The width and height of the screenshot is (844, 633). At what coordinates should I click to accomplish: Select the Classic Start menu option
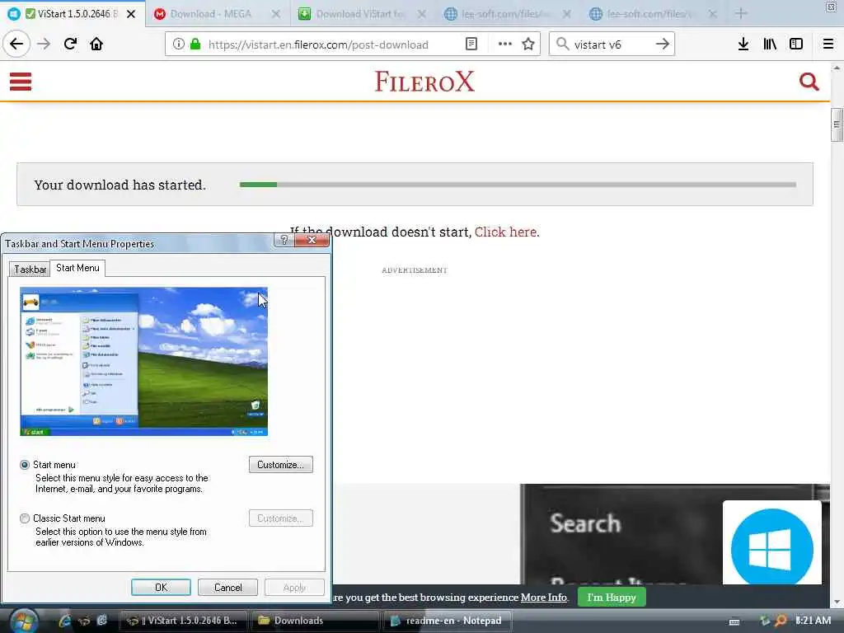point(25,518)
